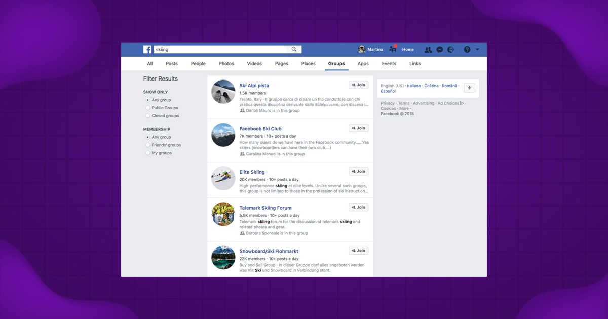
Task: Switch to the Events tab
Action: point(389,64)
